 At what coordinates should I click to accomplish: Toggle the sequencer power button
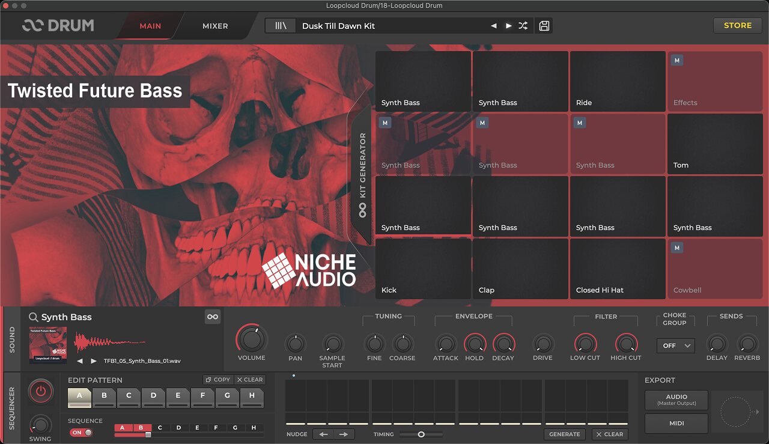click(x=40, y=392)
